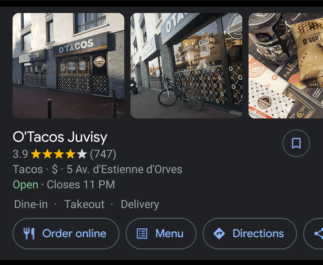The width and height of the screenshot is (323, 265).
Task: Click the fork and knife Order online icon
Action: 29,234
